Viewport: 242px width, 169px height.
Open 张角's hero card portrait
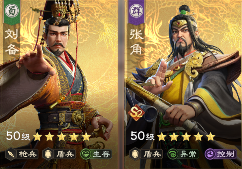[183, 84]
